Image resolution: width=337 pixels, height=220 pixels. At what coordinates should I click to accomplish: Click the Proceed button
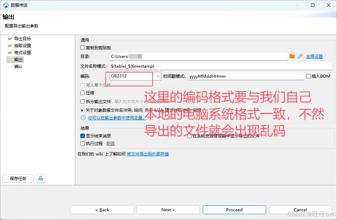(x=234, y=210)
